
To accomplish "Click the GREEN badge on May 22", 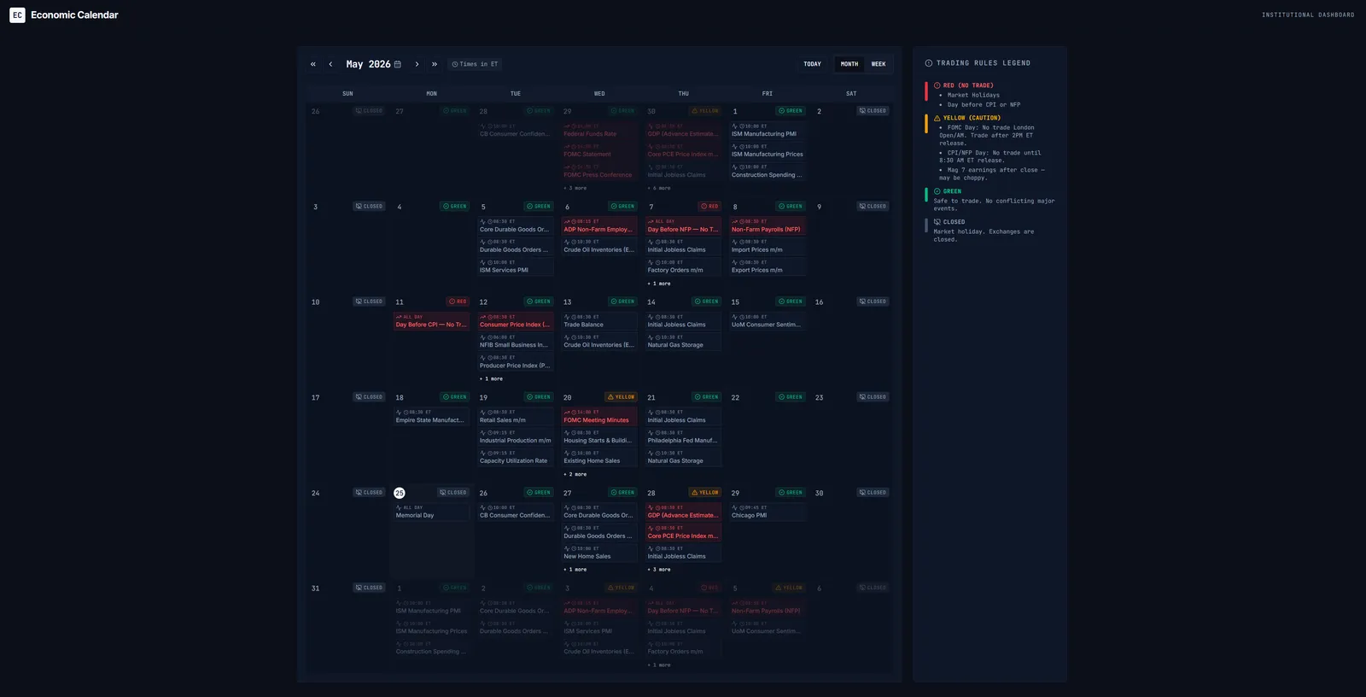I will (x=791, y=397).
